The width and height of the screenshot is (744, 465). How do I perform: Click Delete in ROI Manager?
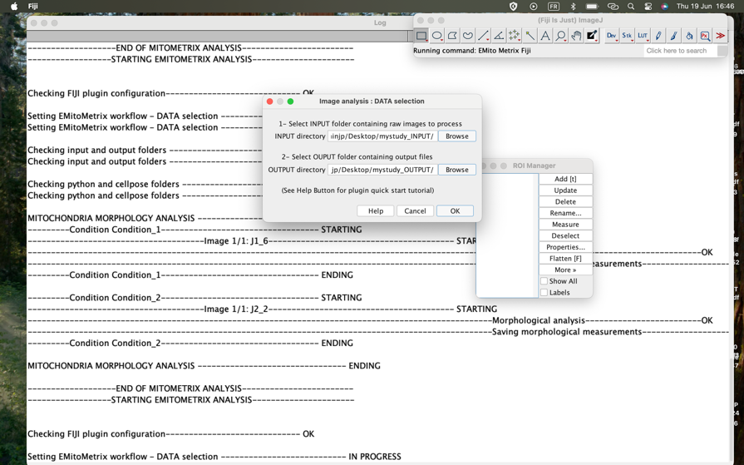point(565,202)
